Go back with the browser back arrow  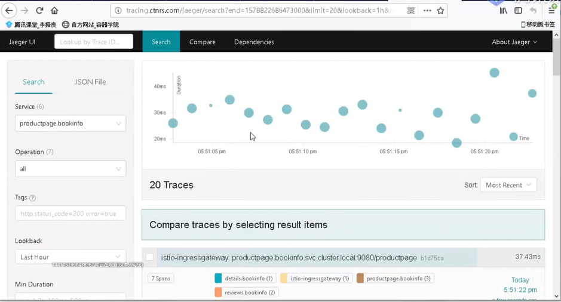pos(9,10)
